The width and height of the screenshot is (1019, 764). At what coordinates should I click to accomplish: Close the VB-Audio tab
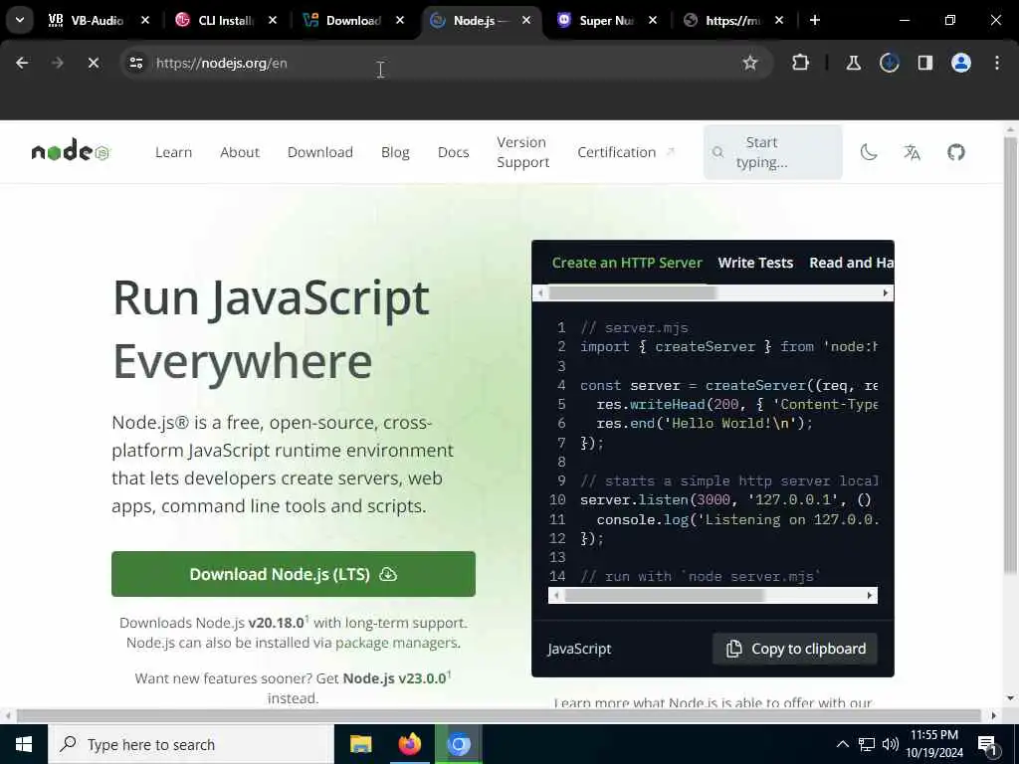(145, 20)
